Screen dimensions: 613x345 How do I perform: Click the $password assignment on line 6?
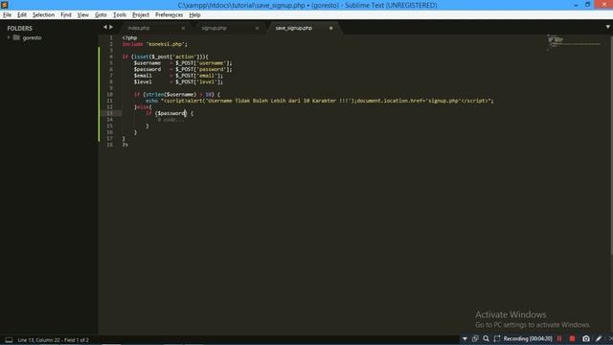coord(183,69)
